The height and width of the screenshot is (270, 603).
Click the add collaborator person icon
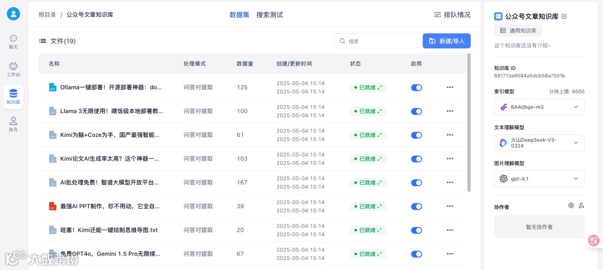point(581,205)
